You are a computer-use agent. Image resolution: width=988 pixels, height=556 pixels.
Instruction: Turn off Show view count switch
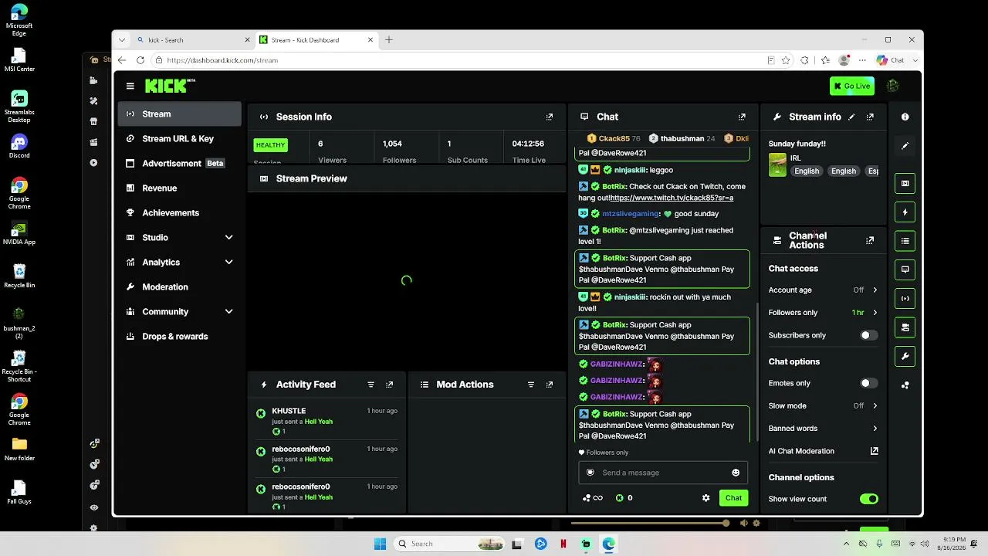[869, 499]
